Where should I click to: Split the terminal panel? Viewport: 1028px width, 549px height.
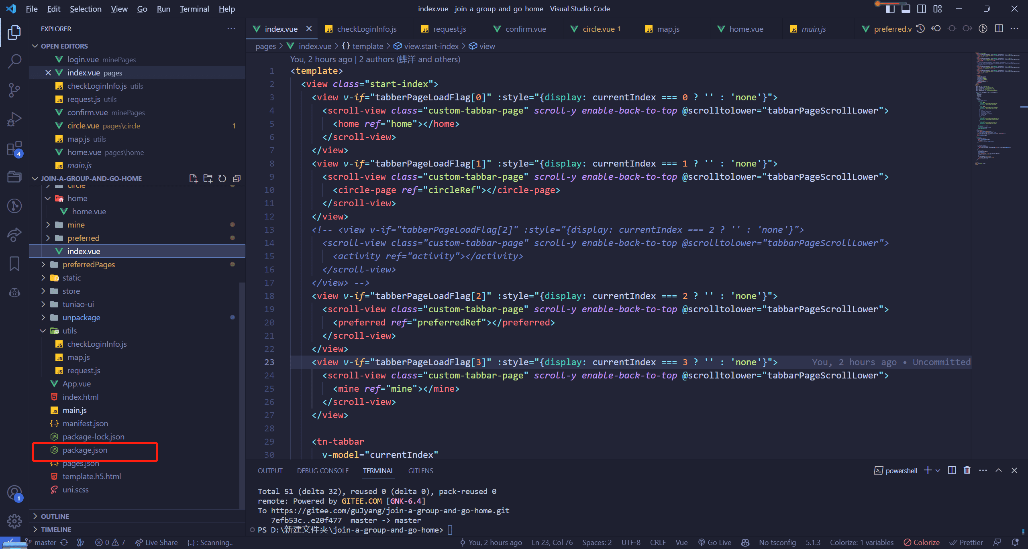(x=952, y=470)
